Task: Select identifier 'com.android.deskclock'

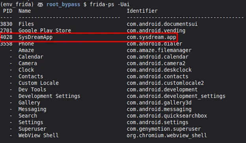Action: [x=159, y=70]
